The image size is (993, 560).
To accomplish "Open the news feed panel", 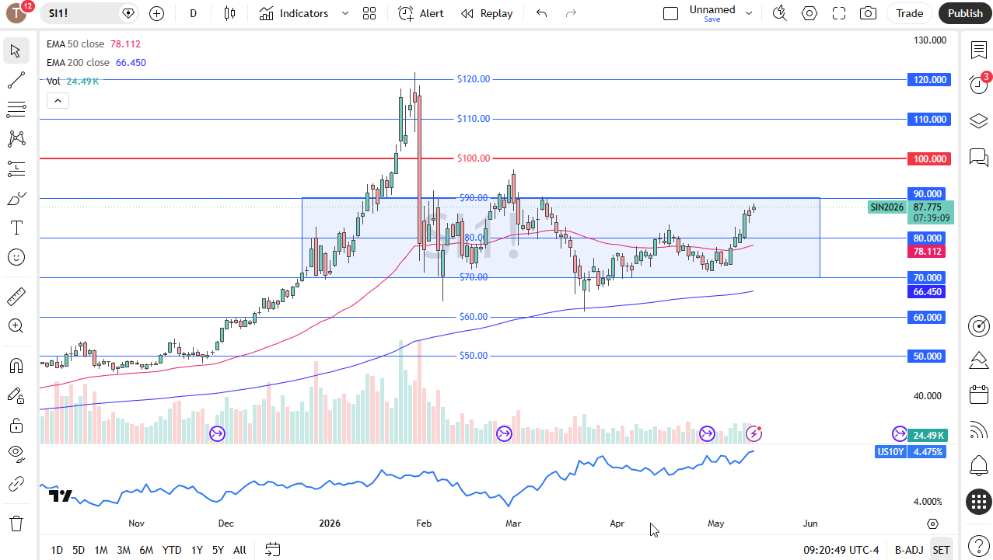I will (978, 430).
